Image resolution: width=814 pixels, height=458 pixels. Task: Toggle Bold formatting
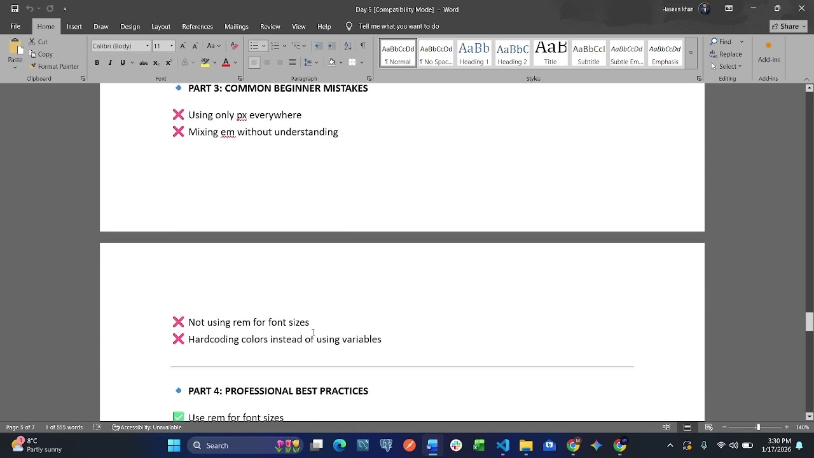pyautogui.click(x=97, y=62)
